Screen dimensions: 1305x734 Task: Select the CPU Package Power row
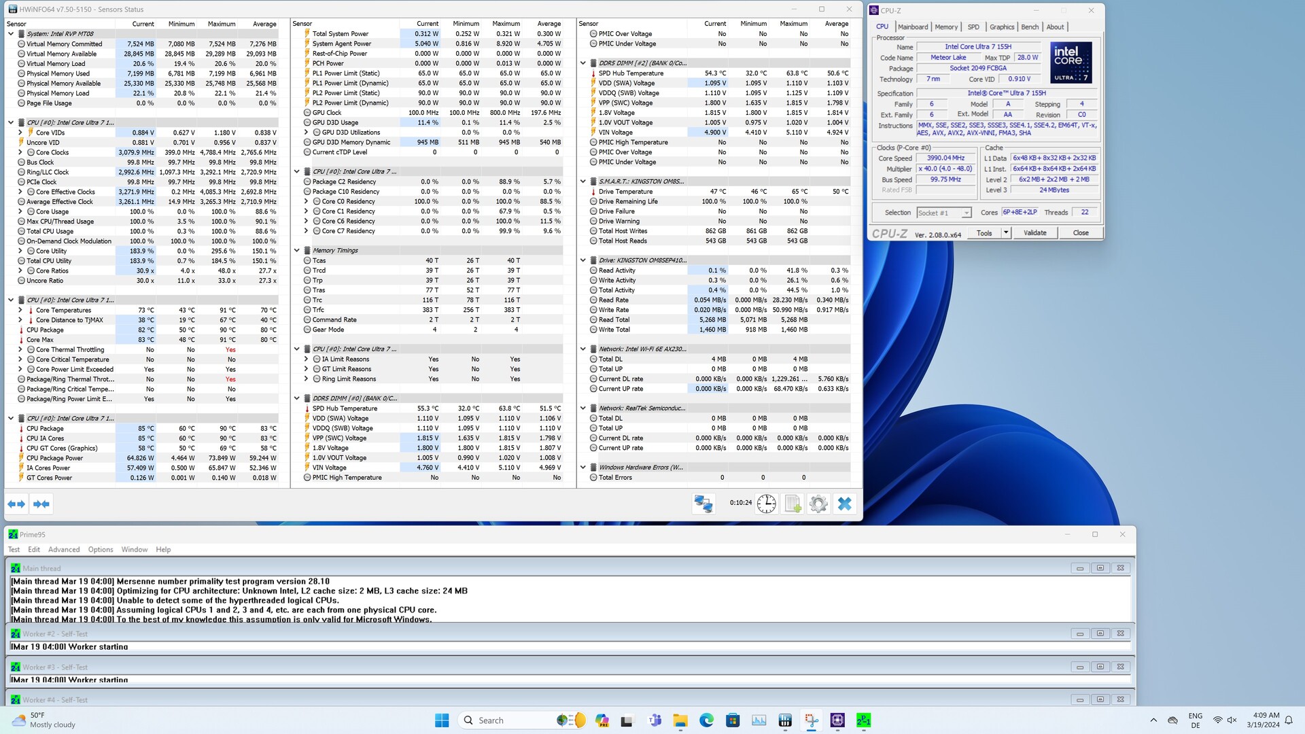(x=141, y=458)
